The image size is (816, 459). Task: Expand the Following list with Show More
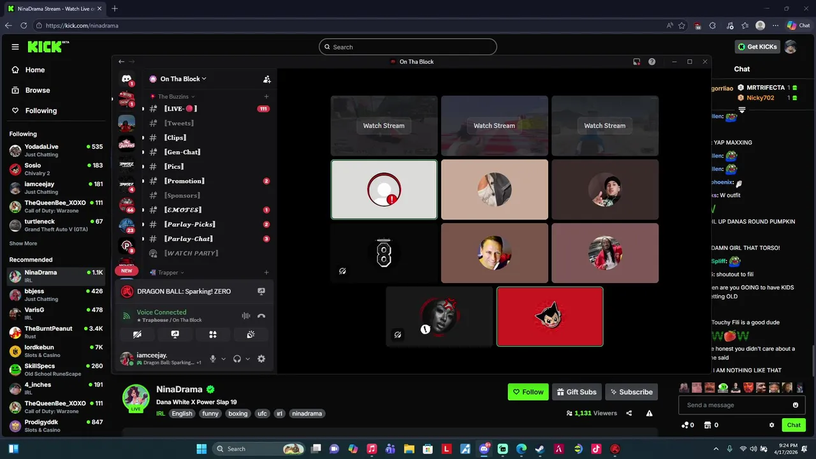(23, 244)
